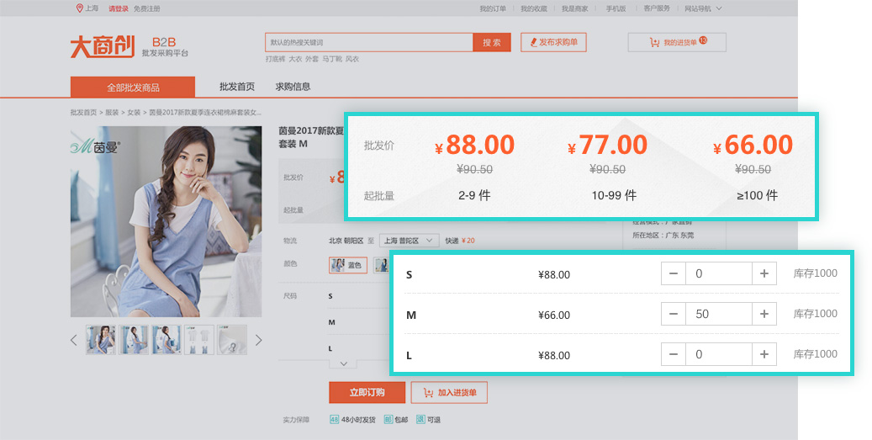Click the 包邮 free shipping icon
872x440 pixels.
pos(388,420)
